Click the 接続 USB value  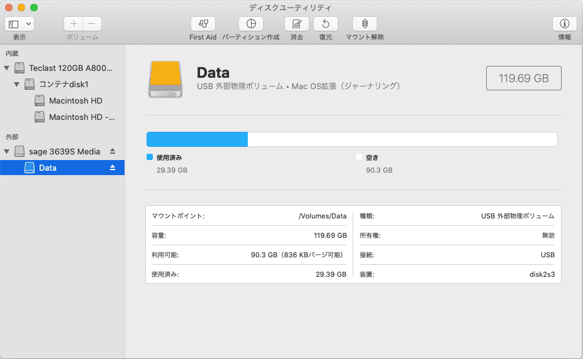[548, 255]
